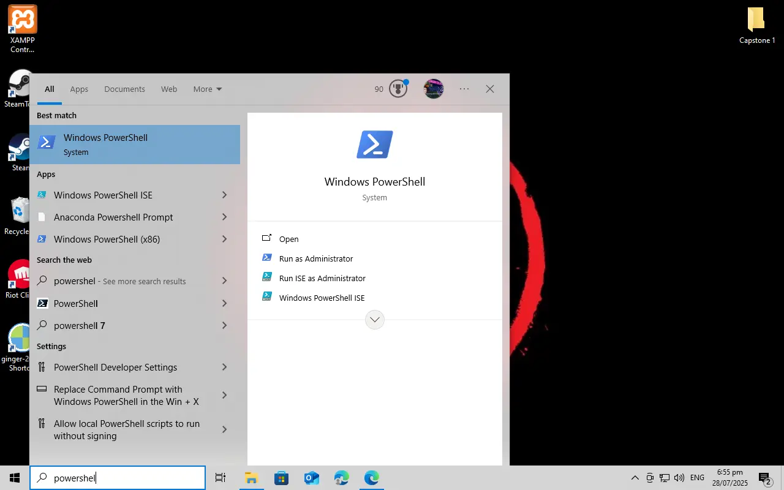Screen dimensions: 784x490
Task: Click the large Windows PowerShell icon in preview
Action: [x=375, y=145]
